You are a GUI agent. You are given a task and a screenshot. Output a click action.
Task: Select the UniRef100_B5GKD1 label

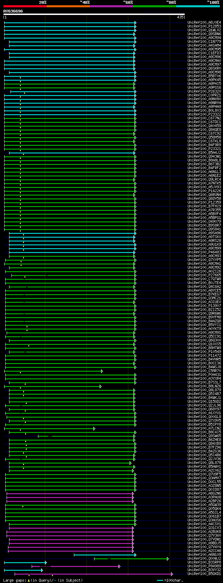click(204, 574)
